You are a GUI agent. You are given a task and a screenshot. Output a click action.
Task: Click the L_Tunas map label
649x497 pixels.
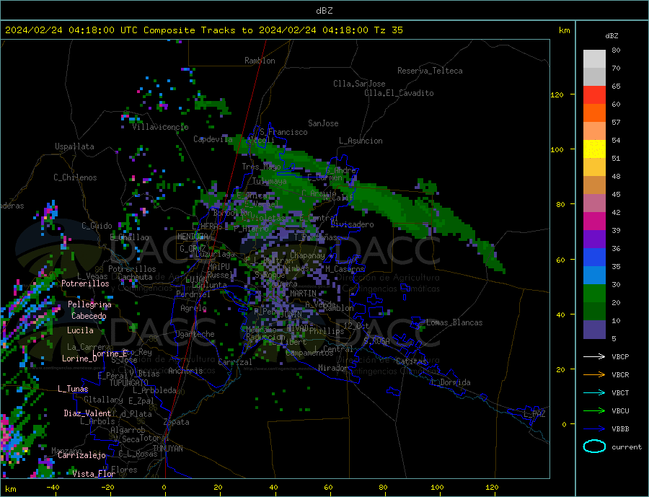click(73, 389)
